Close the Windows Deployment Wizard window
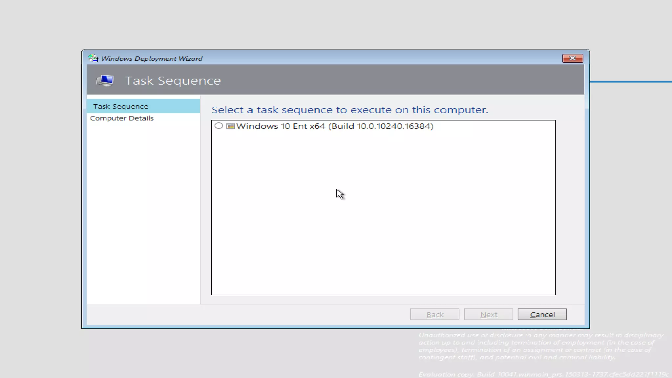The image size is (672, 378). 573,58
